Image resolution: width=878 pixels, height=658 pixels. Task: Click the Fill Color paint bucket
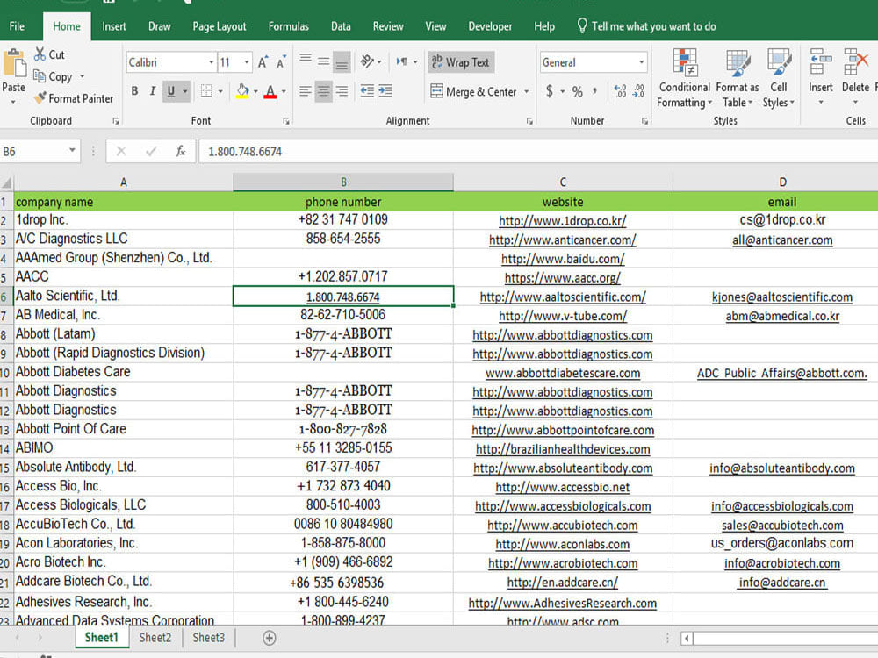(x=243, y=91)
